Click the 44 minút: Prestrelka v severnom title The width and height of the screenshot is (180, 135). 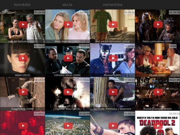click(x=112, y=109)
